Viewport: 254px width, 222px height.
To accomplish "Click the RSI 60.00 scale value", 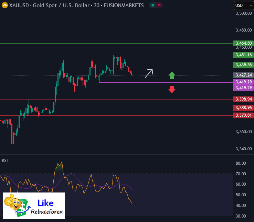I will (241, 184).
